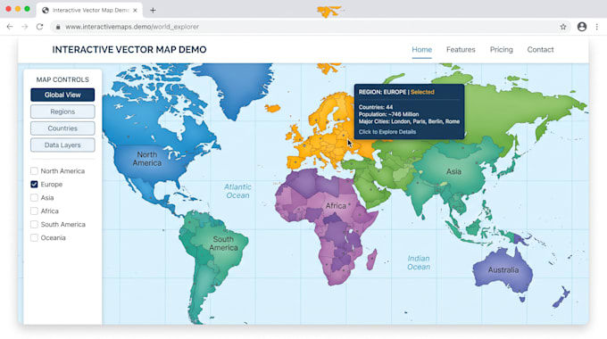
Task: Tick the Africa checkbox
Action: coord(34,211)
